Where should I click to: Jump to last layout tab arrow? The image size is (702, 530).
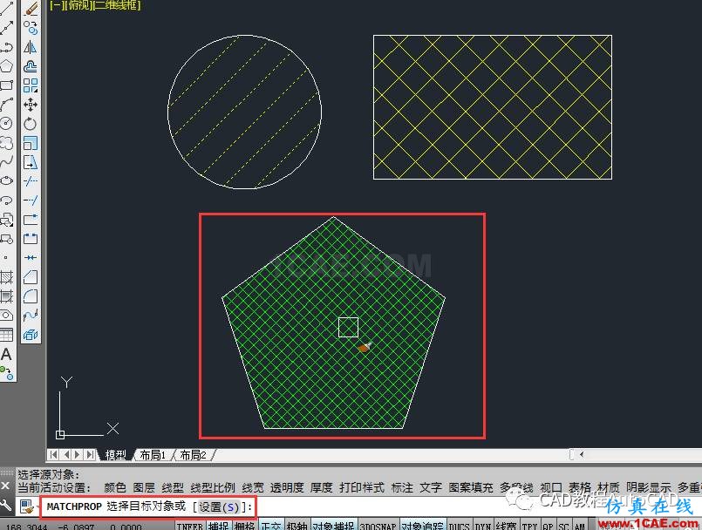pyautogui.click(x=90, y=455)
